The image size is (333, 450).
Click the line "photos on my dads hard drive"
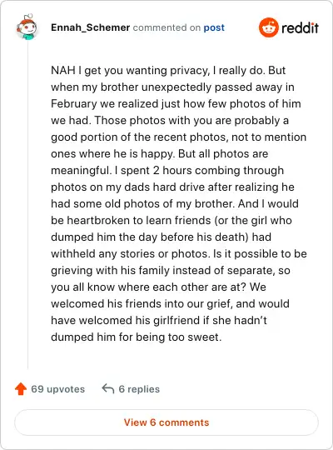coord(172,187)
